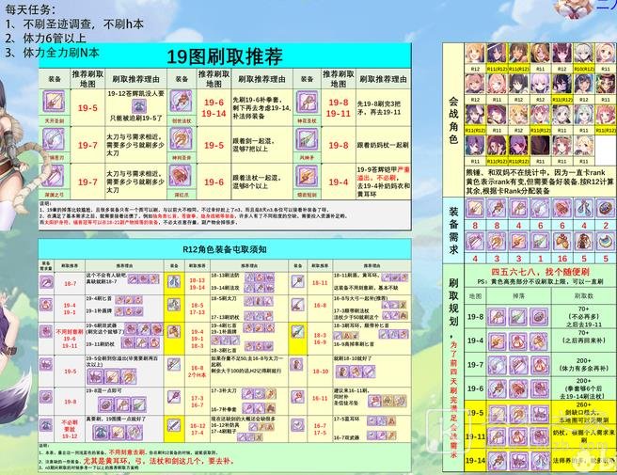Click the 19-6 / 19-14 recommended map cell

[214, 106]
